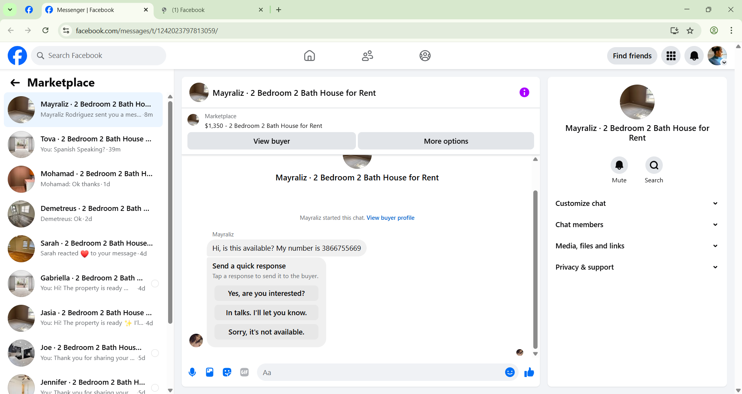The image size is (742, 394).
Task: Go back with the browser back arrow
Action: (11, 31)
